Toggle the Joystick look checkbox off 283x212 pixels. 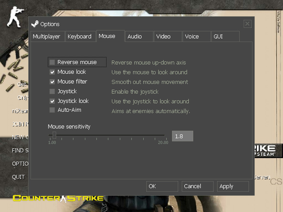53,101
